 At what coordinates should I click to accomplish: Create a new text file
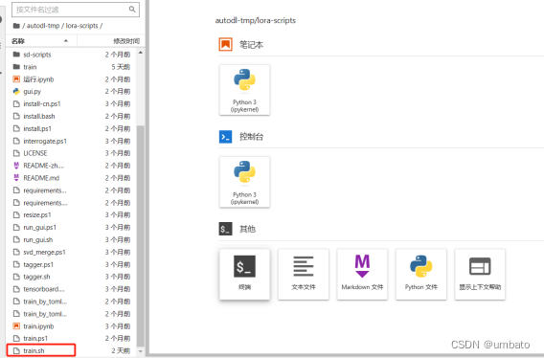pos(304,274)
